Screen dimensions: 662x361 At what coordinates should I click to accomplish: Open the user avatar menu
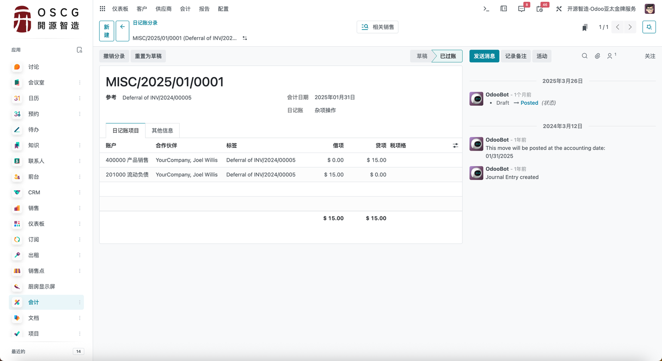[649, 8]
